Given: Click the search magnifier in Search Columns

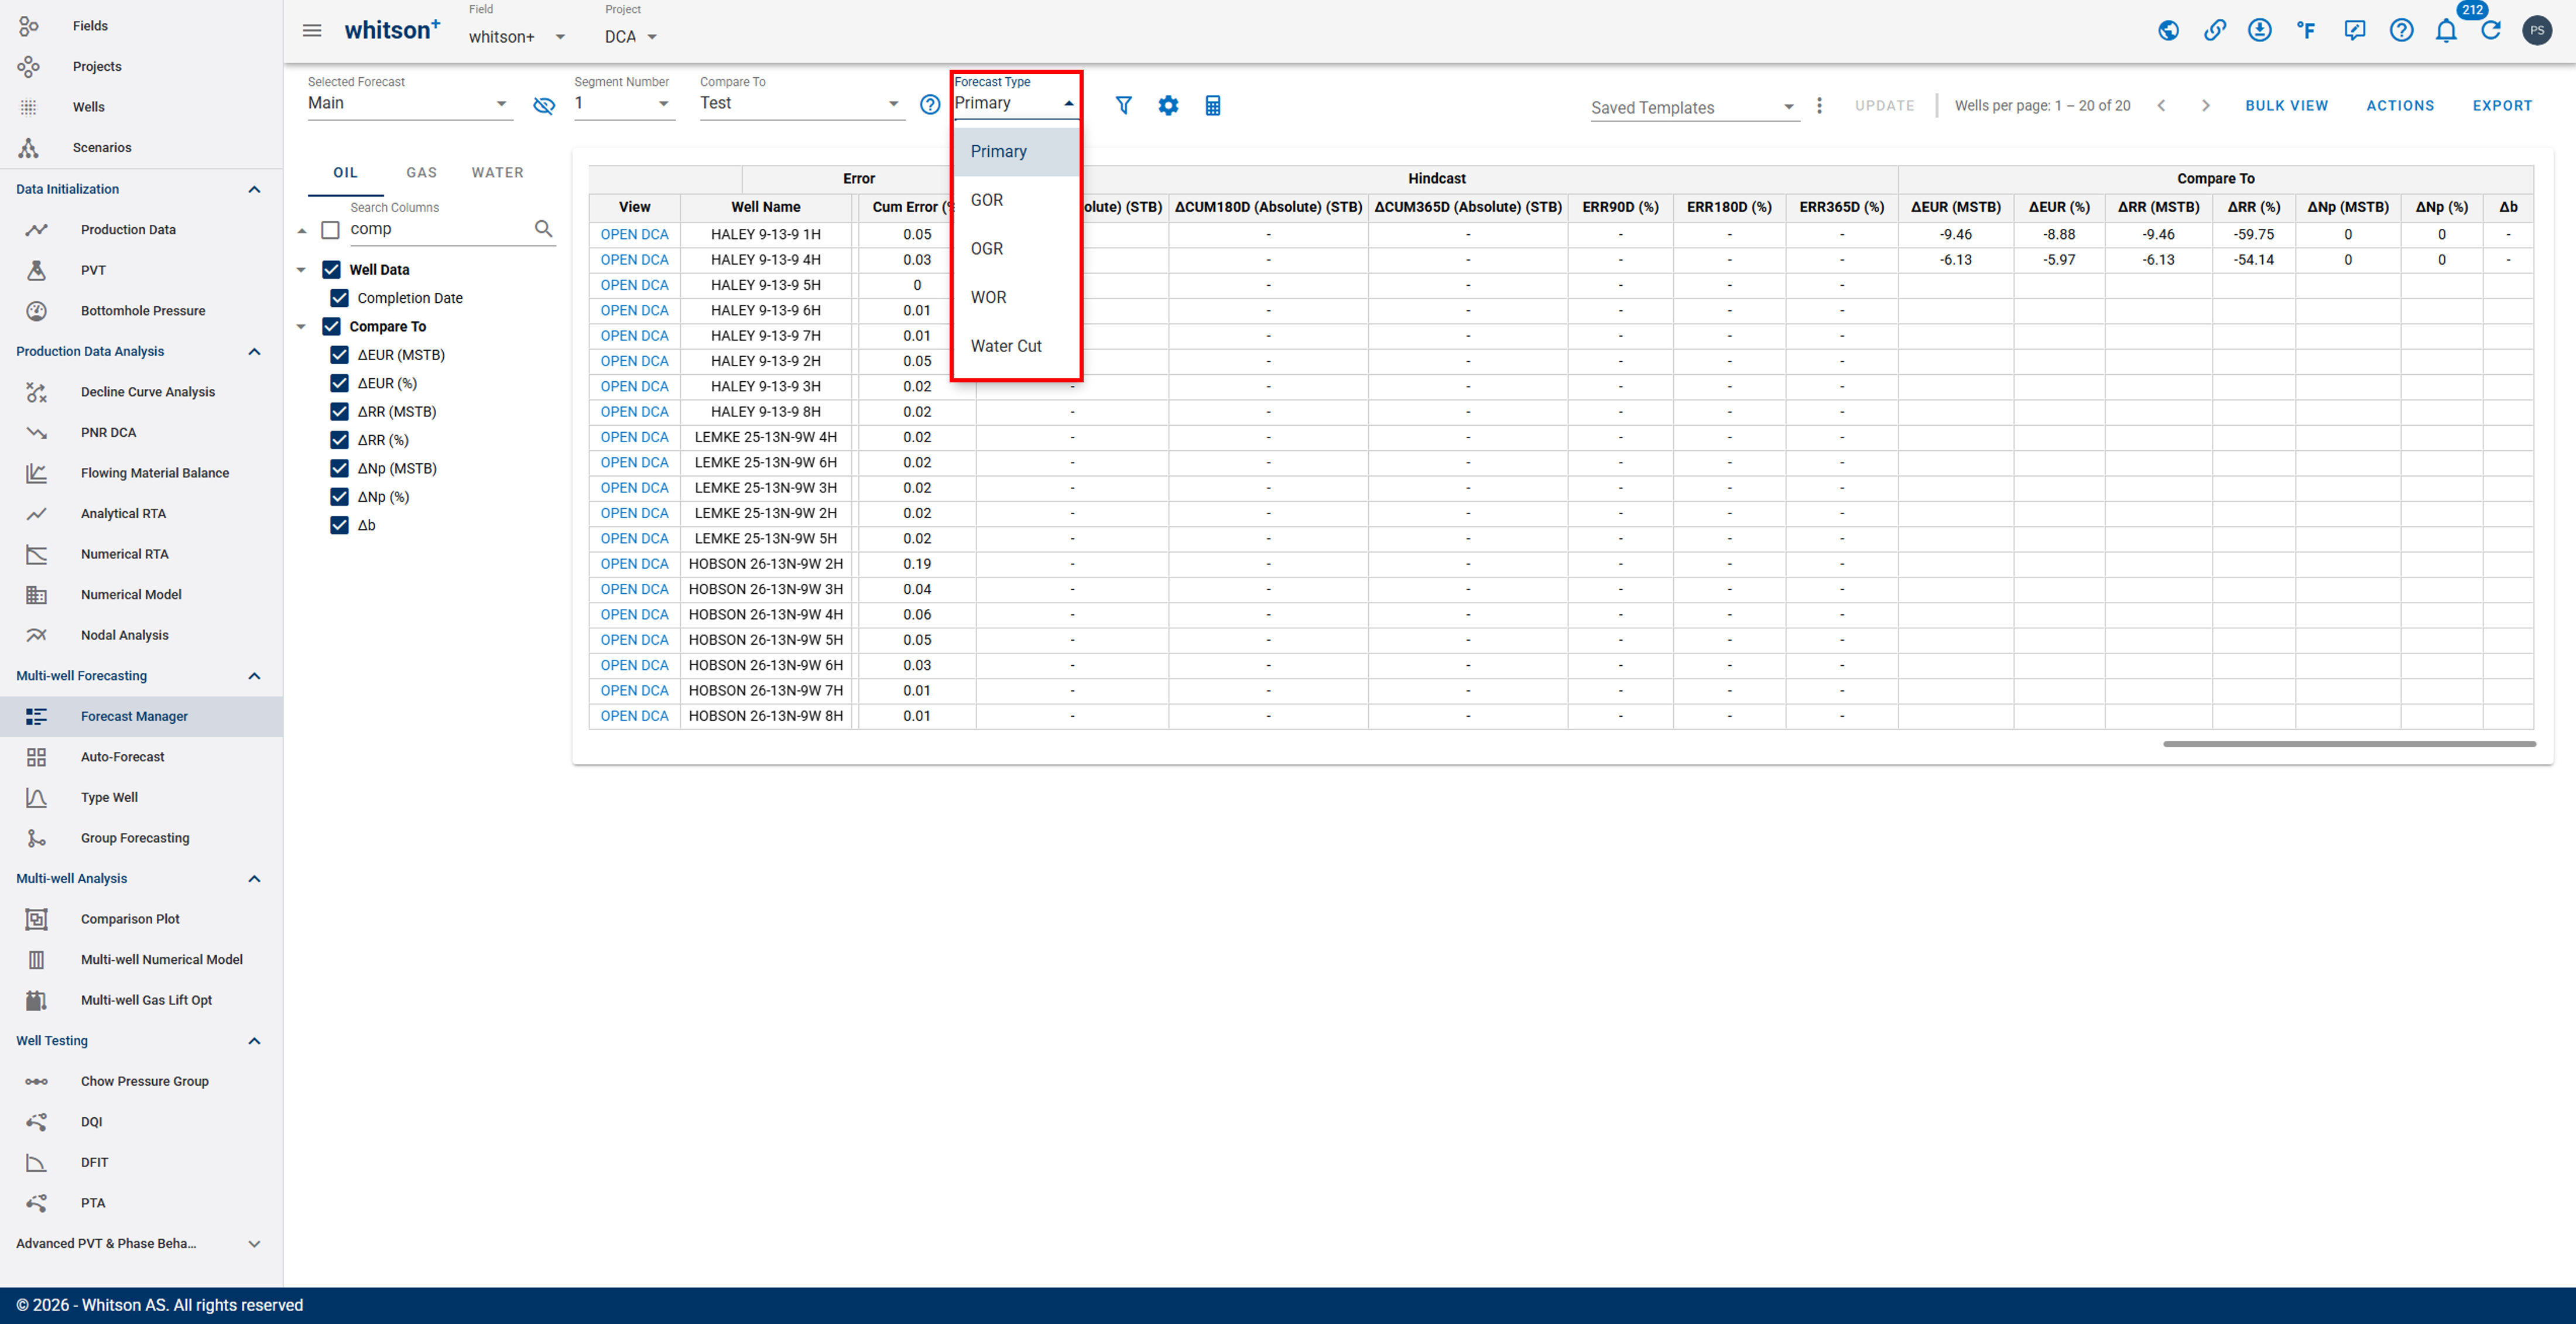Looking at the screenshot, I should 543,229.
